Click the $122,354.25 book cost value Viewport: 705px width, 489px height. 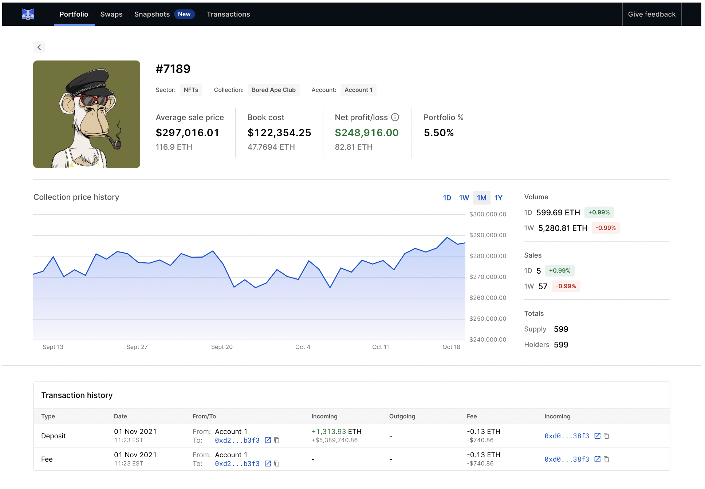pos(279,133)
